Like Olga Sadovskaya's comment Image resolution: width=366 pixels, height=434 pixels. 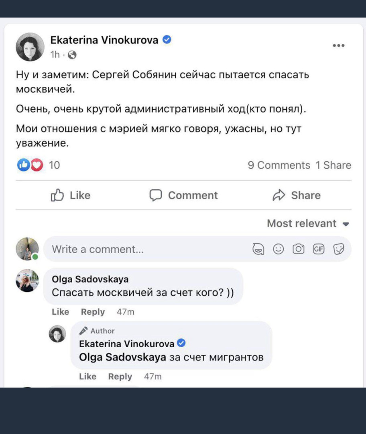[61, 312]
